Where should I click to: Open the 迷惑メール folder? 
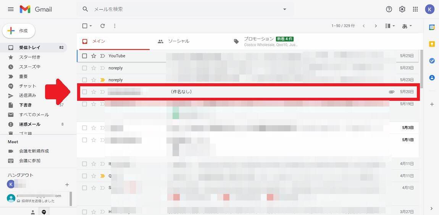30,124
